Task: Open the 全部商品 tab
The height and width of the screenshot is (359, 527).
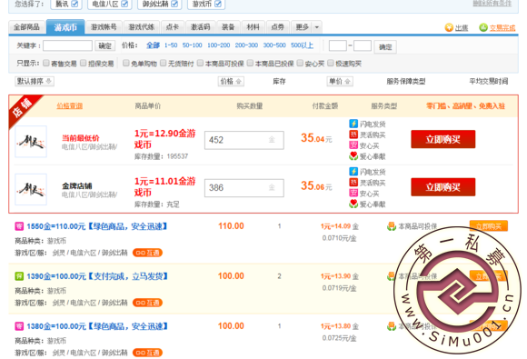Action: point(26,27)
